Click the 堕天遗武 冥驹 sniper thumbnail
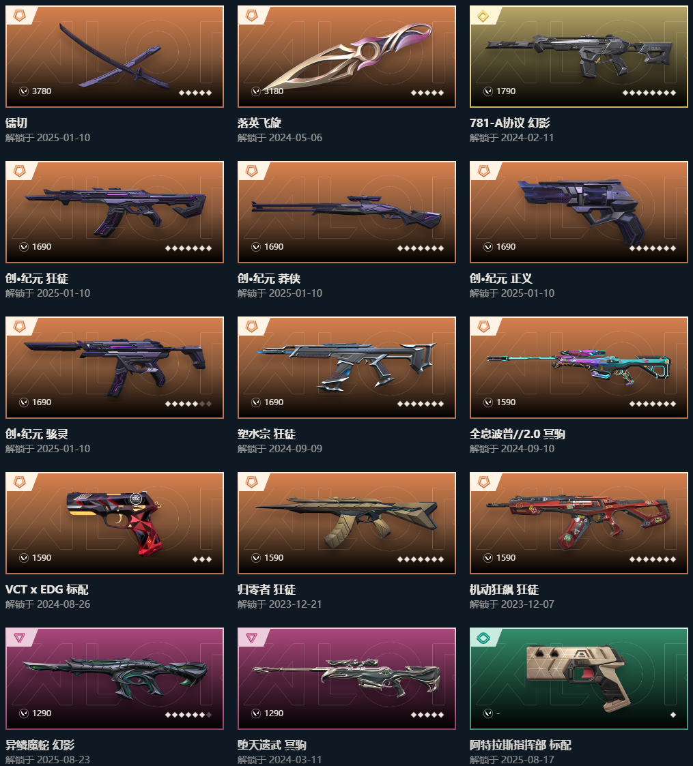The width and height of the screenshot is (693, 766). (x=346, y=679)
